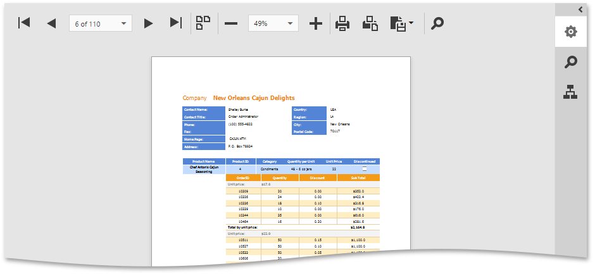Open the page number dropdown
Viewport: 595px width, 276px height.
click(123, 23)
